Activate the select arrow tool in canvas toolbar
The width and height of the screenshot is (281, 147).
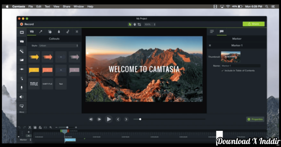click(130, 24)
